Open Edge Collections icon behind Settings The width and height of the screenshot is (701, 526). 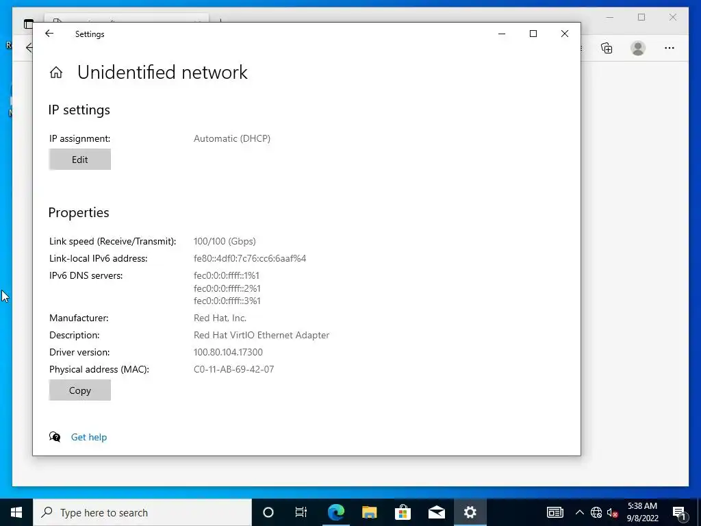point(607,48)
